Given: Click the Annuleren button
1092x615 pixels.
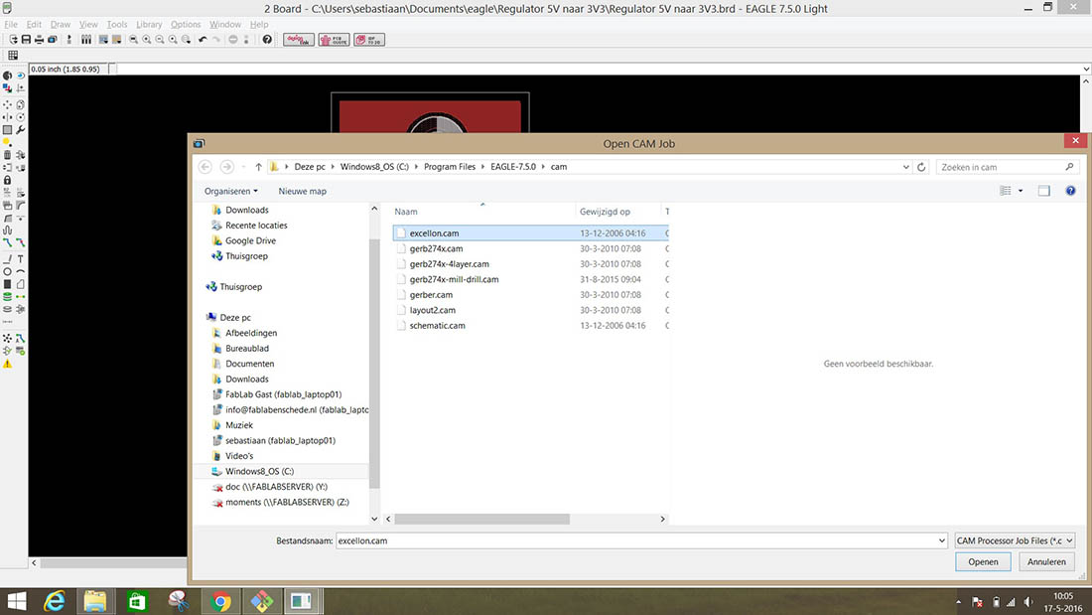Looking at the screenshot, I should click(1046, 562).
